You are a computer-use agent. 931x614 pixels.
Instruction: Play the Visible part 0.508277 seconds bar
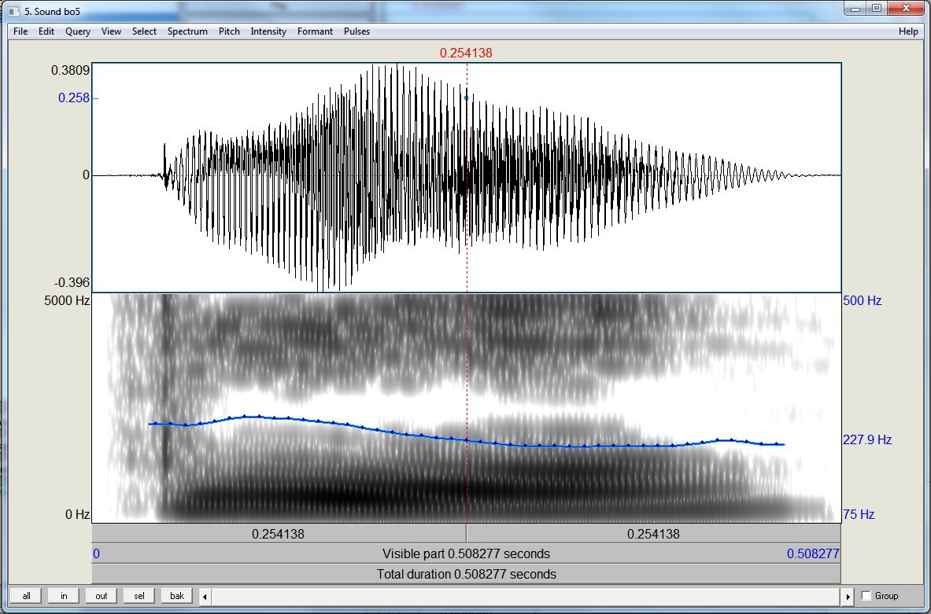[466, 553]
